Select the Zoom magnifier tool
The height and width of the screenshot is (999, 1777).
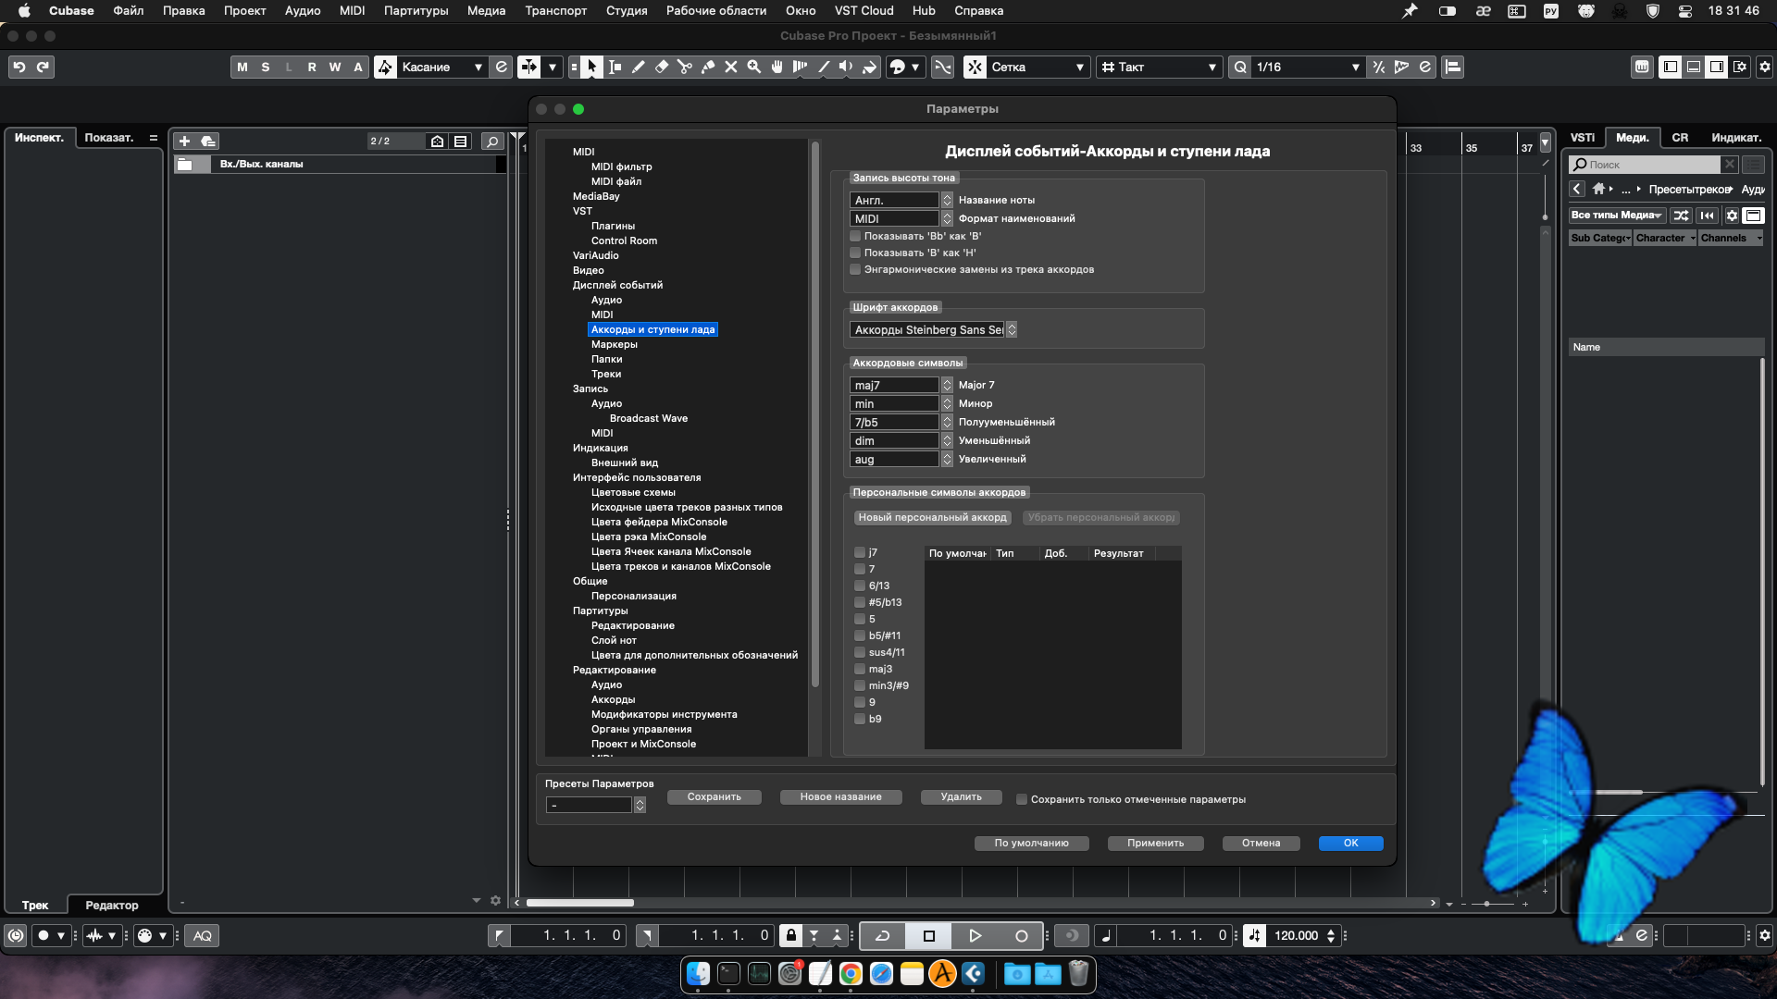pos(754,67)
